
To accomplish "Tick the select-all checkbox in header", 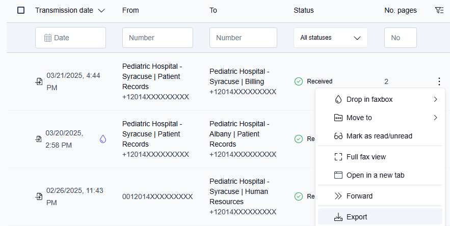I will coord(21,10).
